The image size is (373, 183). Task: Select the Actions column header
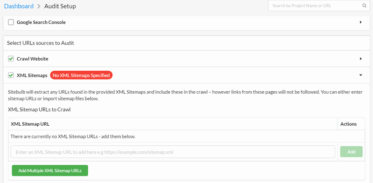[348, 124]
